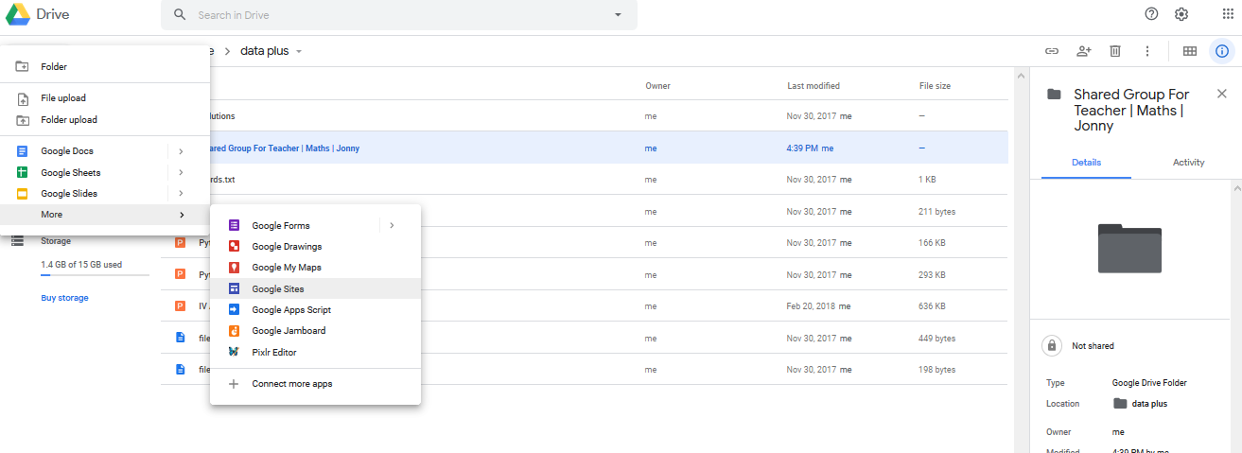
Task: Click the 211 bytes file size cell
Action: pos(935,212)
